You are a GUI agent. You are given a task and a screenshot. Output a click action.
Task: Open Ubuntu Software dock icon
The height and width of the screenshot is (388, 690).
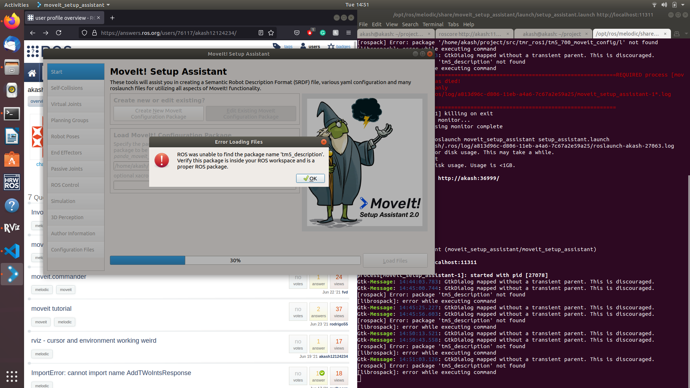pos(12,160)
